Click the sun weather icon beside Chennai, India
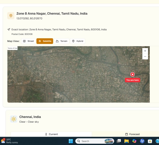 [x=14, y=119]
